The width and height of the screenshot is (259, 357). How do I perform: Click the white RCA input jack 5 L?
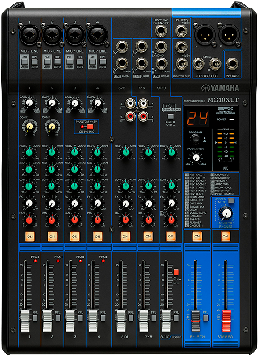click(130, 104)
